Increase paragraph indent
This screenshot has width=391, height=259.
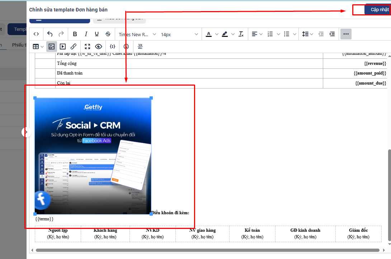332,34
